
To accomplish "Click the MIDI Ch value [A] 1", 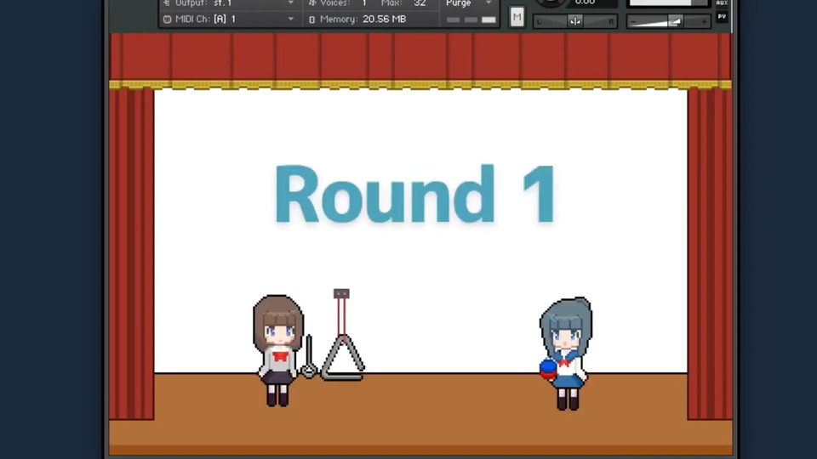I will (x=225, y=20).
